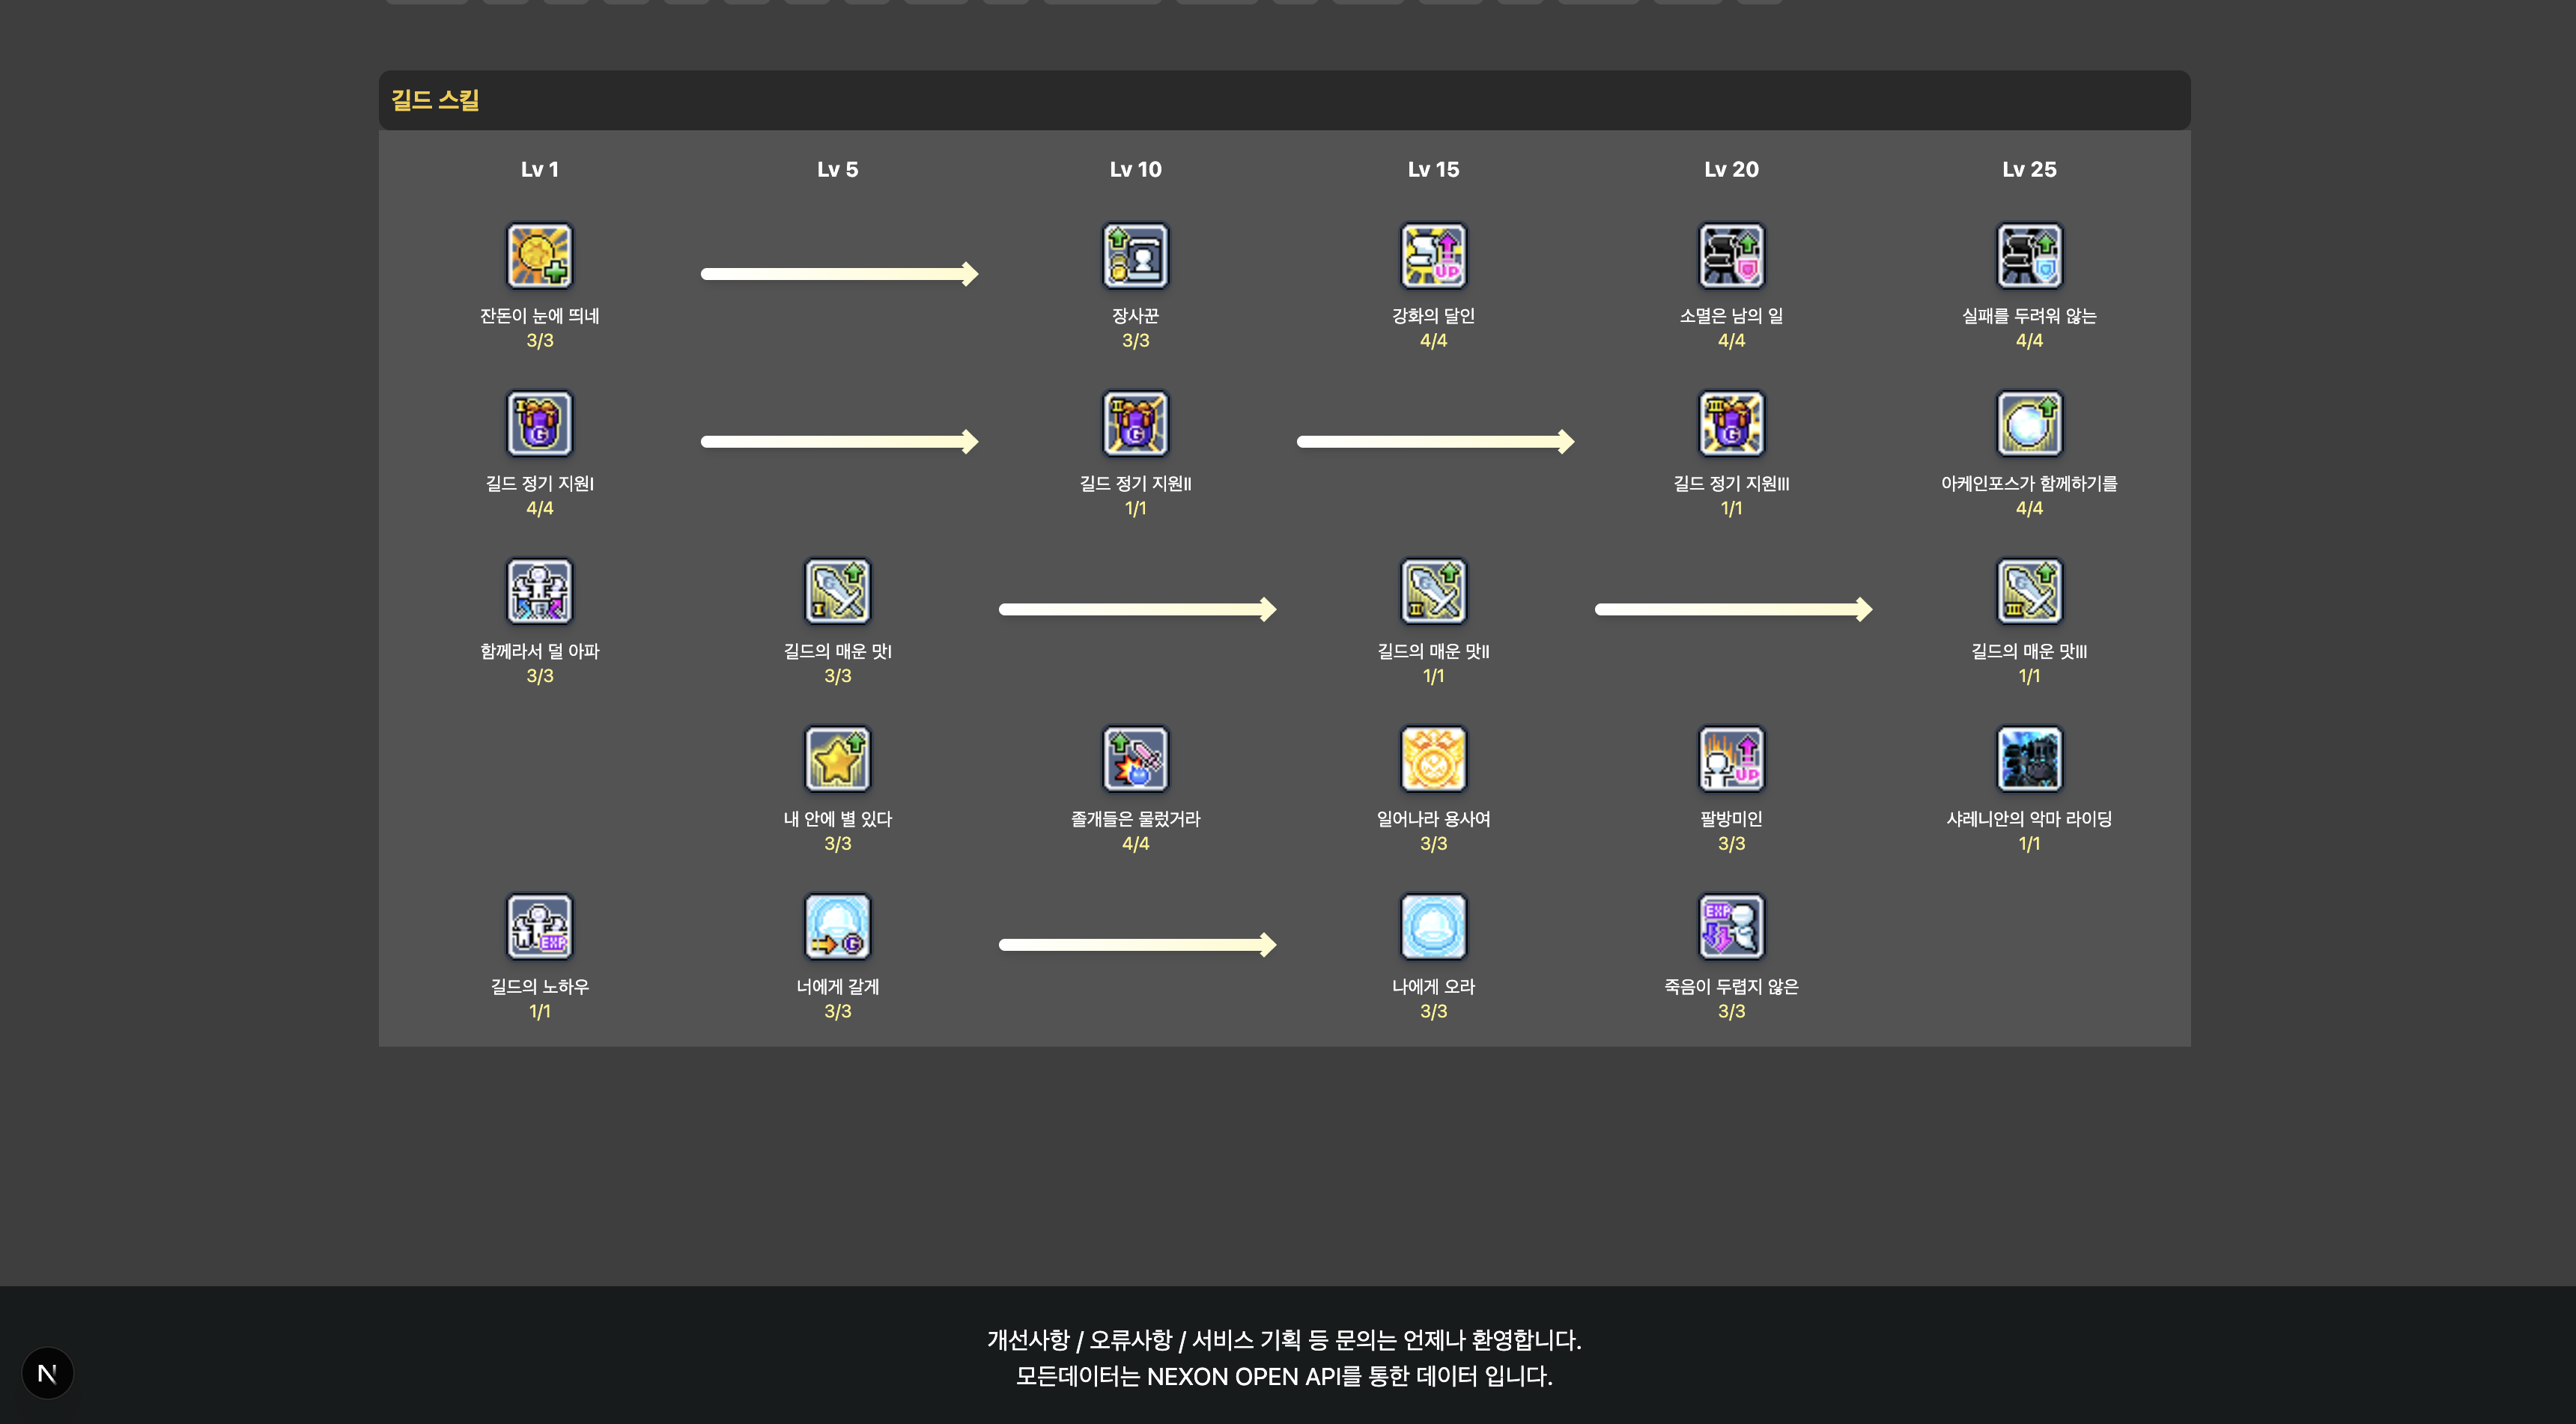
Task: Select the 길드 정기 지원I skill icon
Action: 539,423
